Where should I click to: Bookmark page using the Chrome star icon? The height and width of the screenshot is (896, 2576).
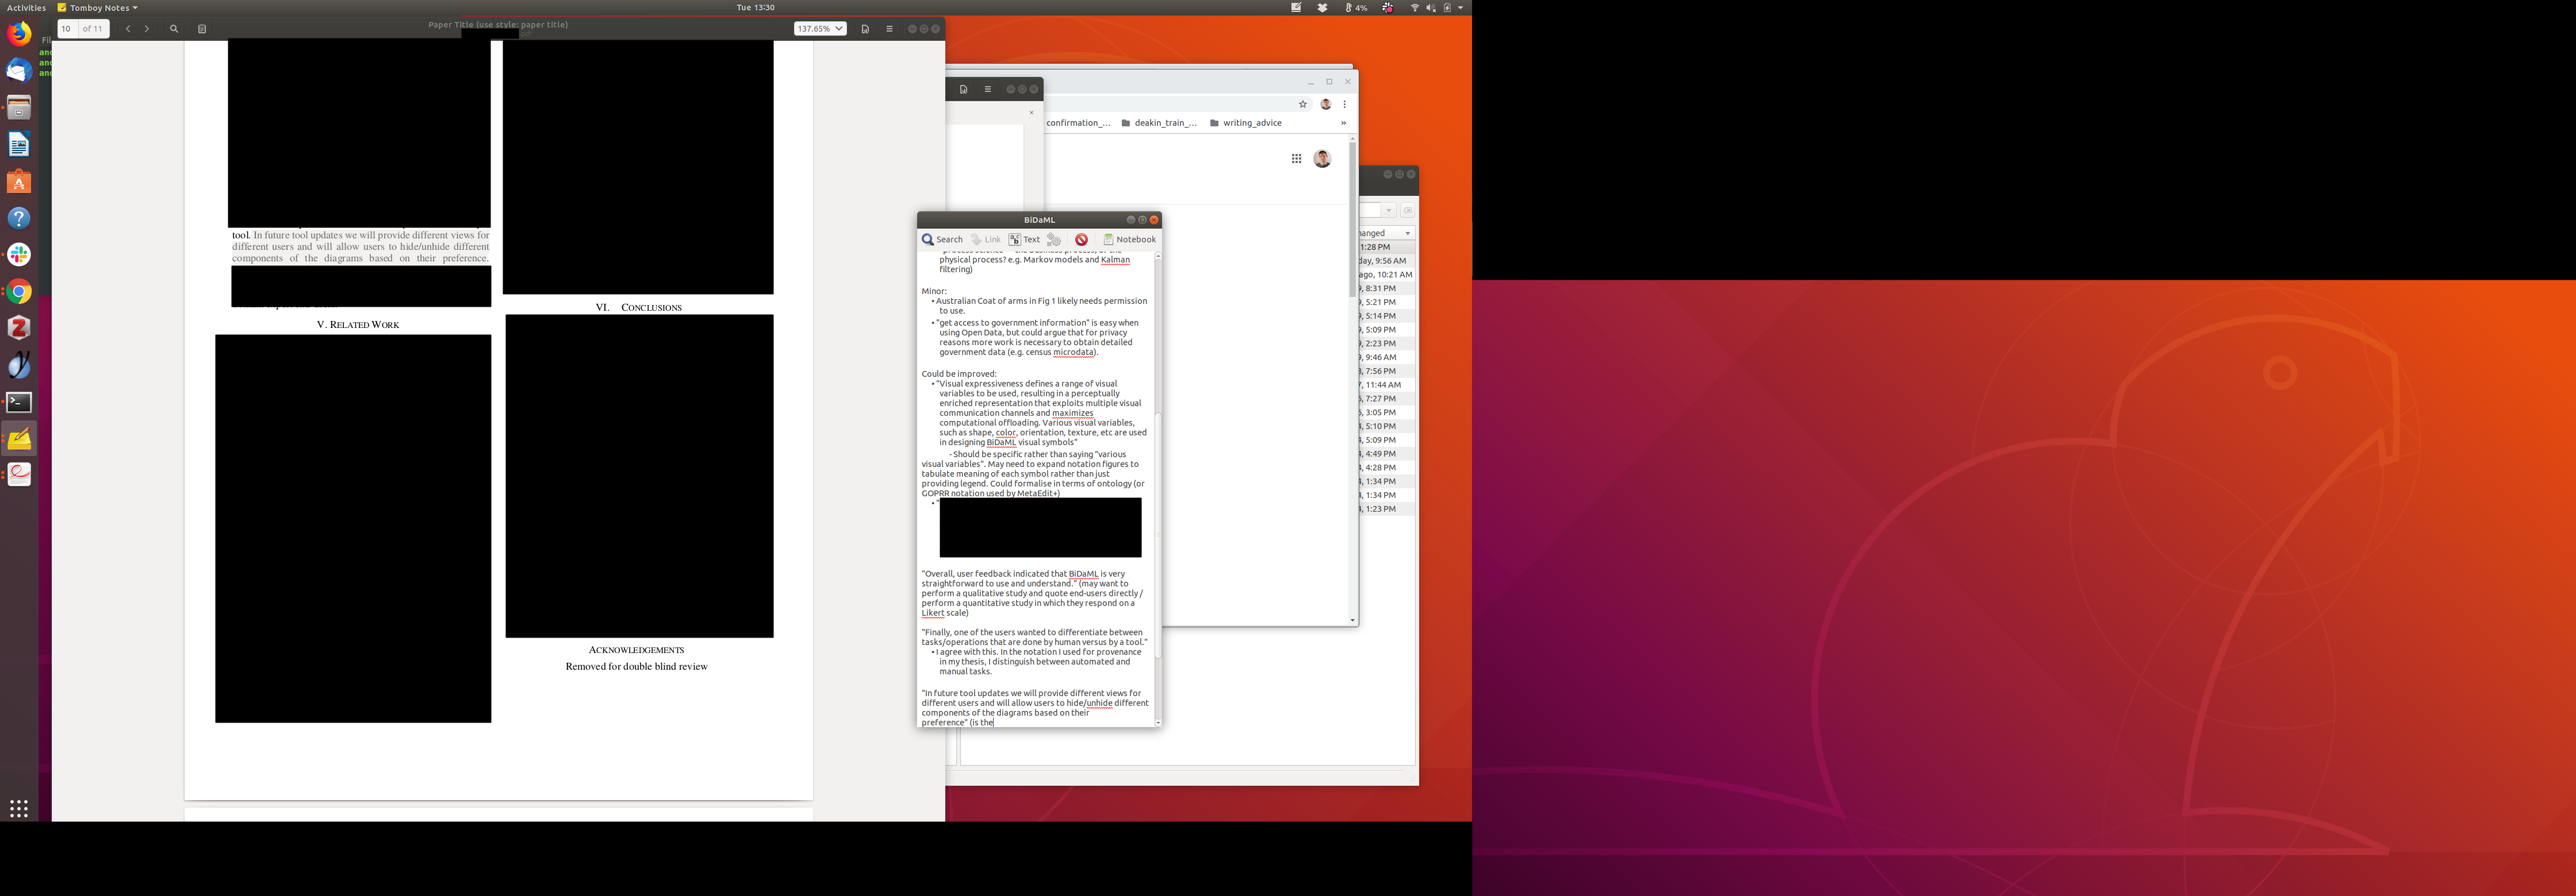(x=1303, y=104)
